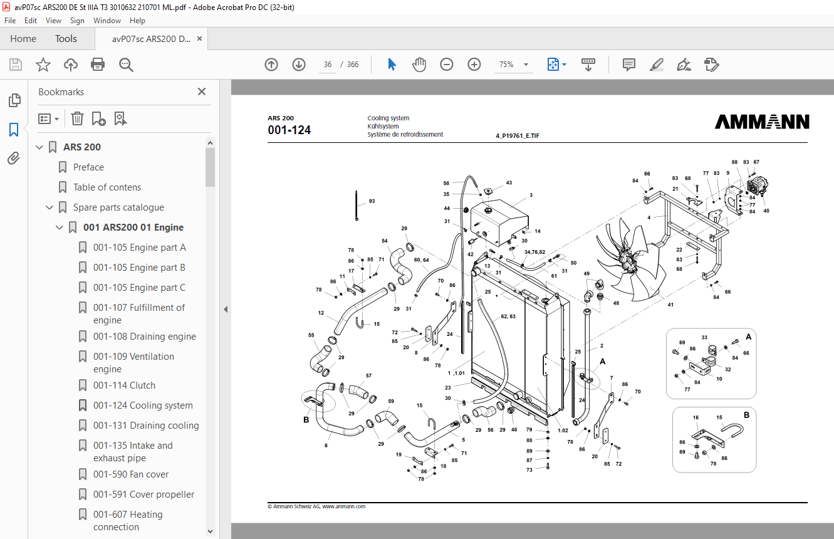834x539 pixels.
Task: Open the Edit menu
Action: coord(31,20)
